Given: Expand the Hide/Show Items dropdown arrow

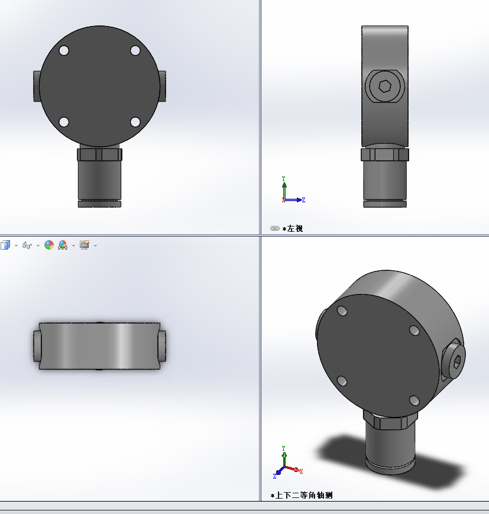Looking at the screenshot, I should pyautogui.click(x=38, y=245).
